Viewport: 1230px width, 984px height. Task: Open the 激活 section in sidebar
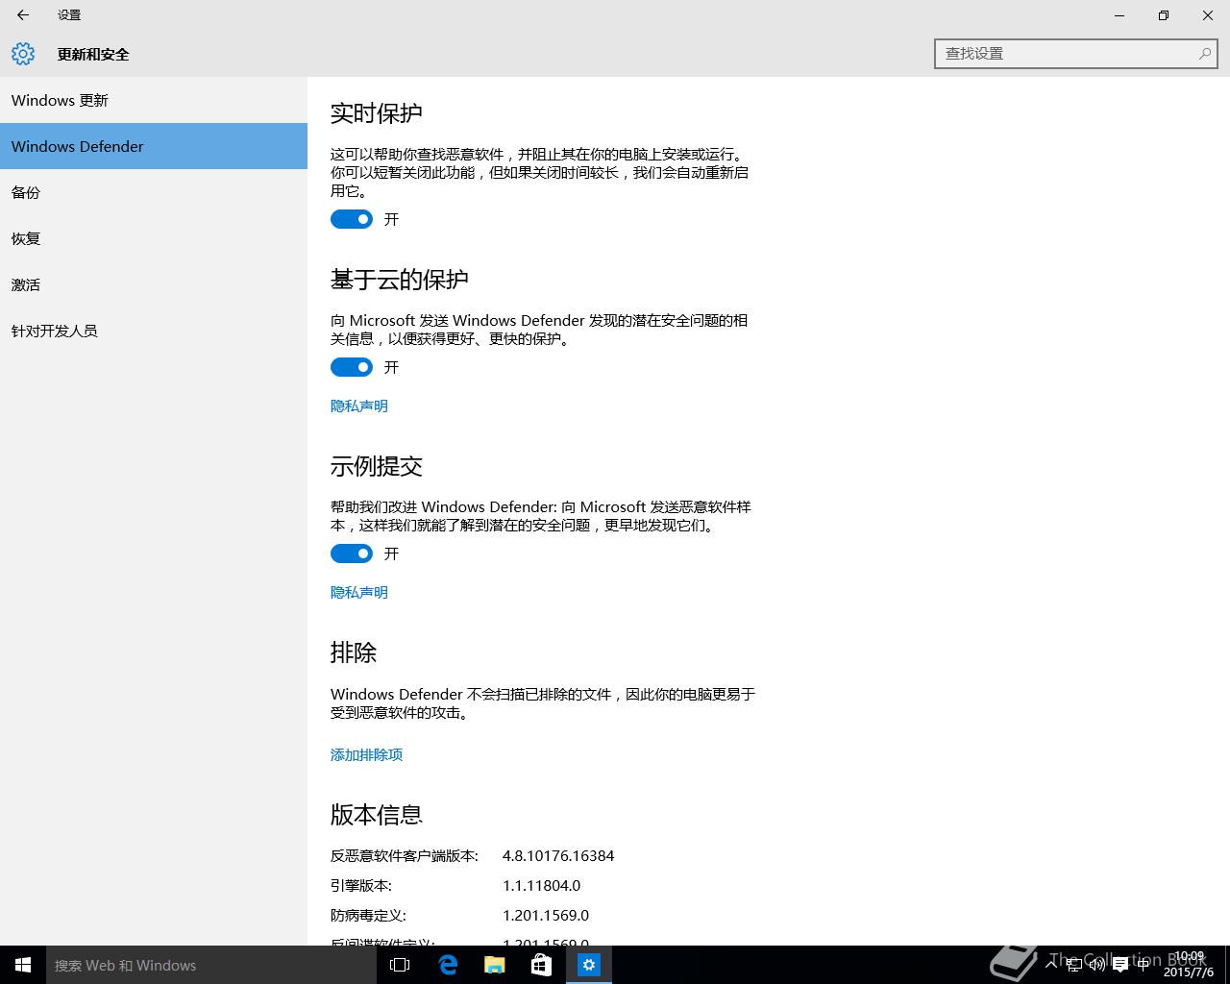(154, 284)
